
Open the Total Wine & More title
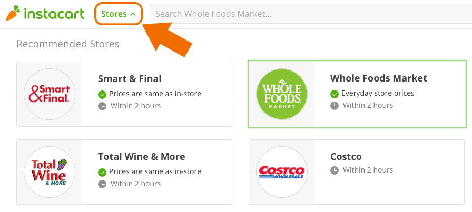[x=142, y=157]
